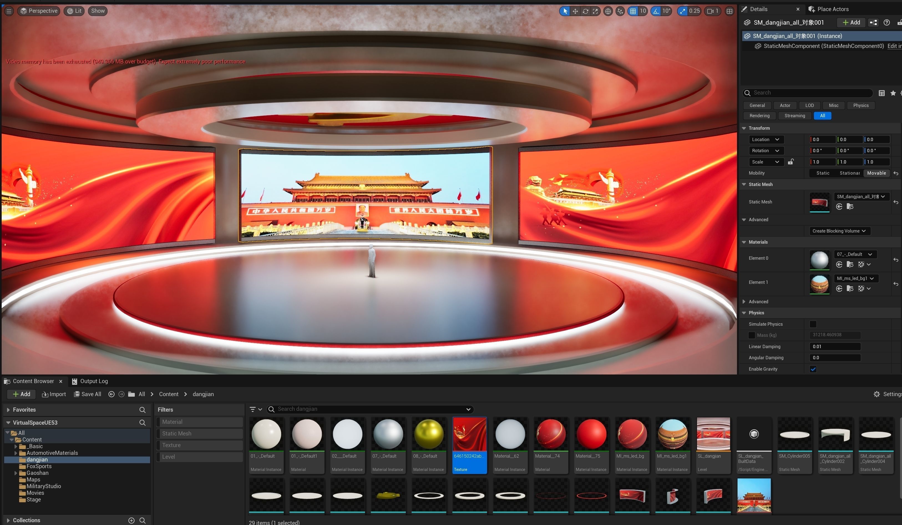Switch to the Place Actors tab
902x525 pixels.
pos(828,9)
